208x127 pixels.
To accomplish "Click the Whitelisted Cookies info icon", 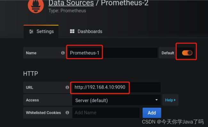I will coord(67,113).
